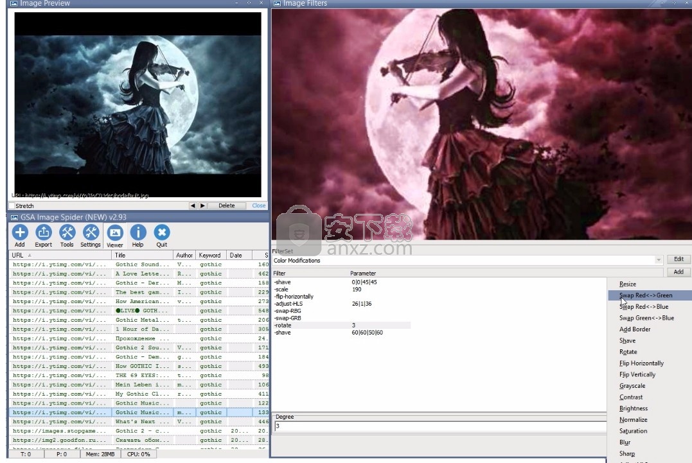Screen dimensions: 692x463
Task: Click the Delete button in Image Preview
Action: [x=227, y=205]
